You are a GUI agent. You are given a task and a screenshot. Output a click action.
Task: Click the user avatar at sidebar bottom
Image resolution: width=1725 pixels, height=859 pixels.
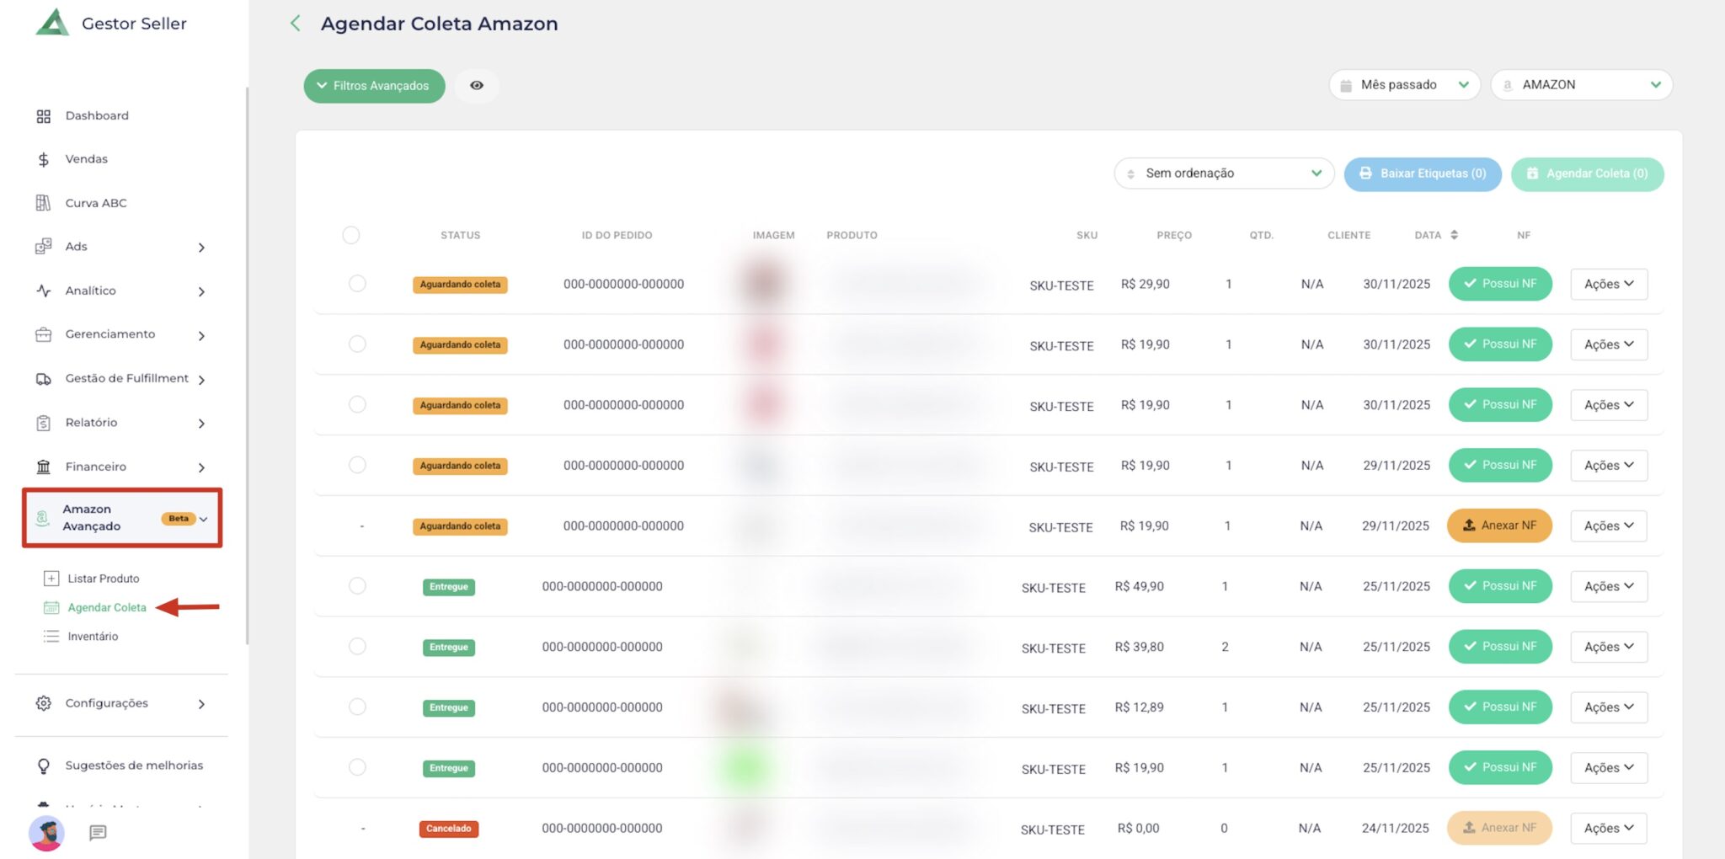(x=46, y=833)
